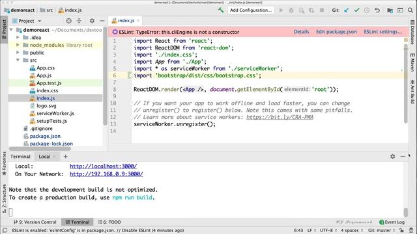Click the ESLint error Details link

[x=301, y=32]
